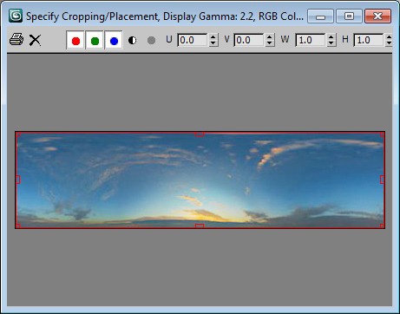Toggle the green channel button

pos(95,40)
